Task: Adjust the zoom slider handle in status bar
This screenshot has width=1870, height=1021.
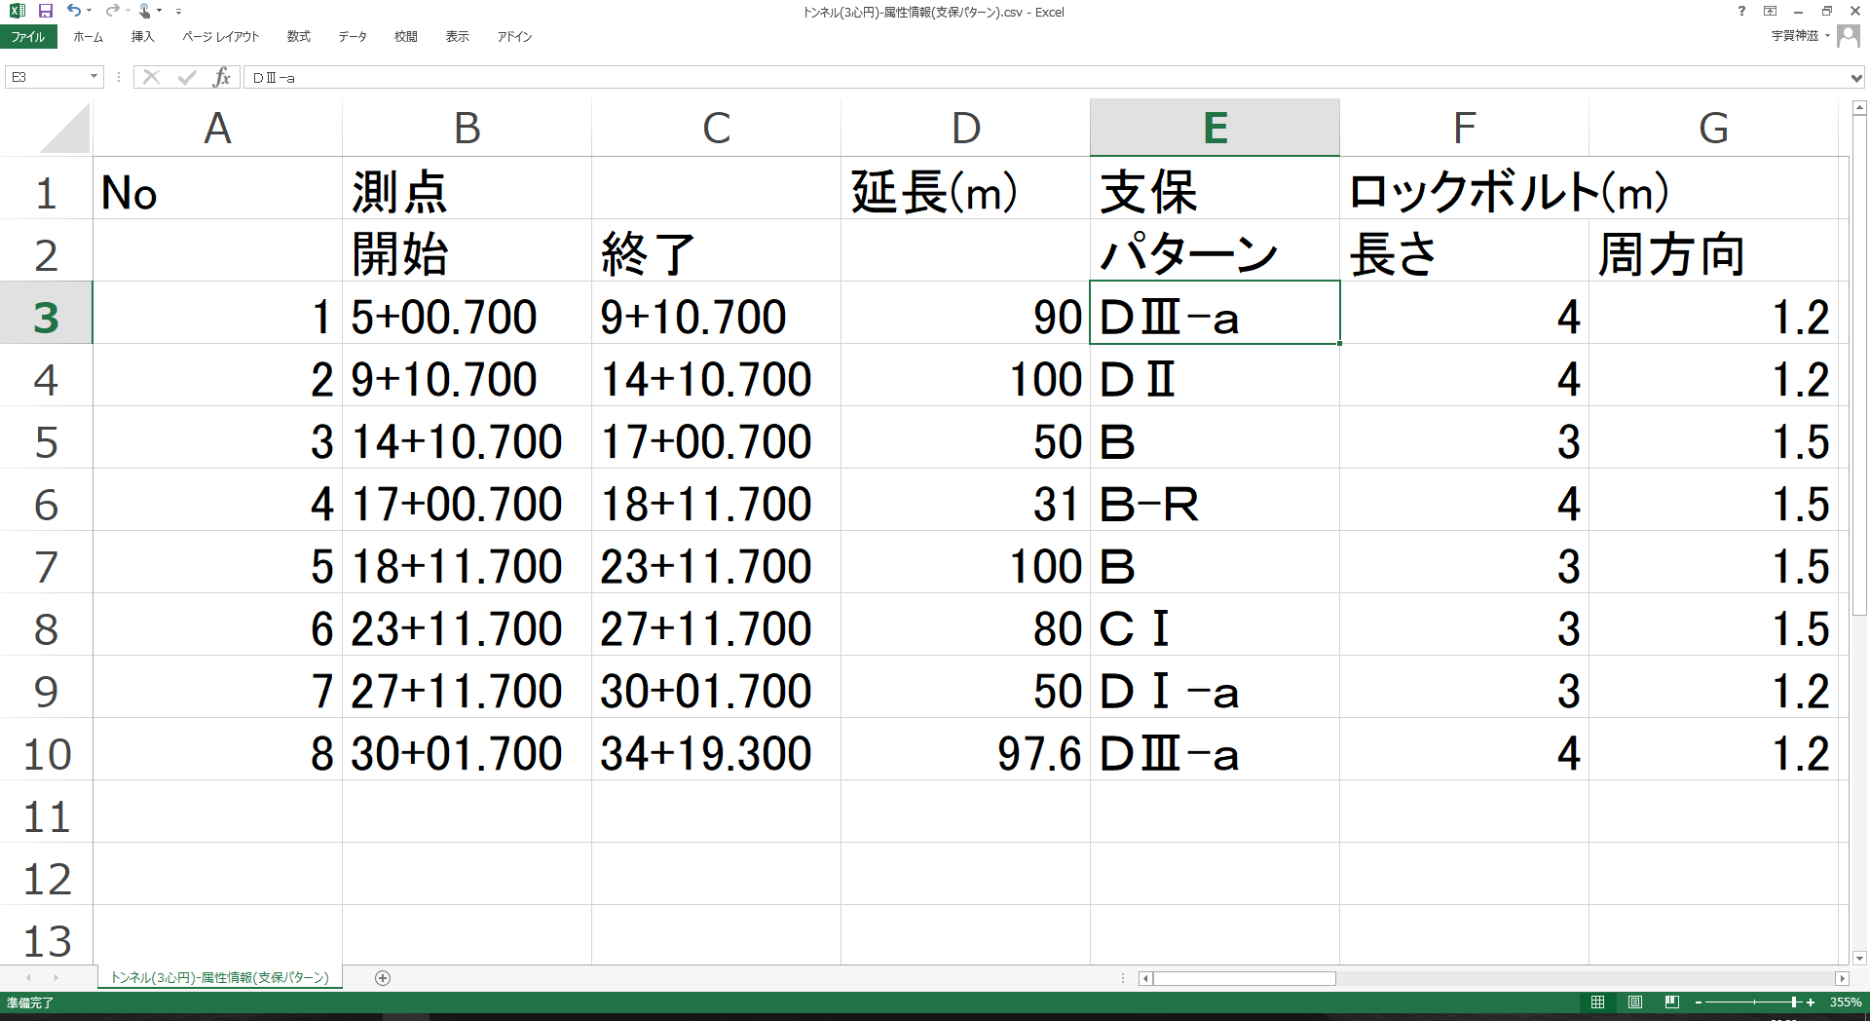Action: pos(1794,1002)
